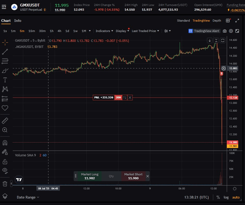Screen dimensions: 245x205
Task: Click the Market Short button
Action: coord(133,176)
